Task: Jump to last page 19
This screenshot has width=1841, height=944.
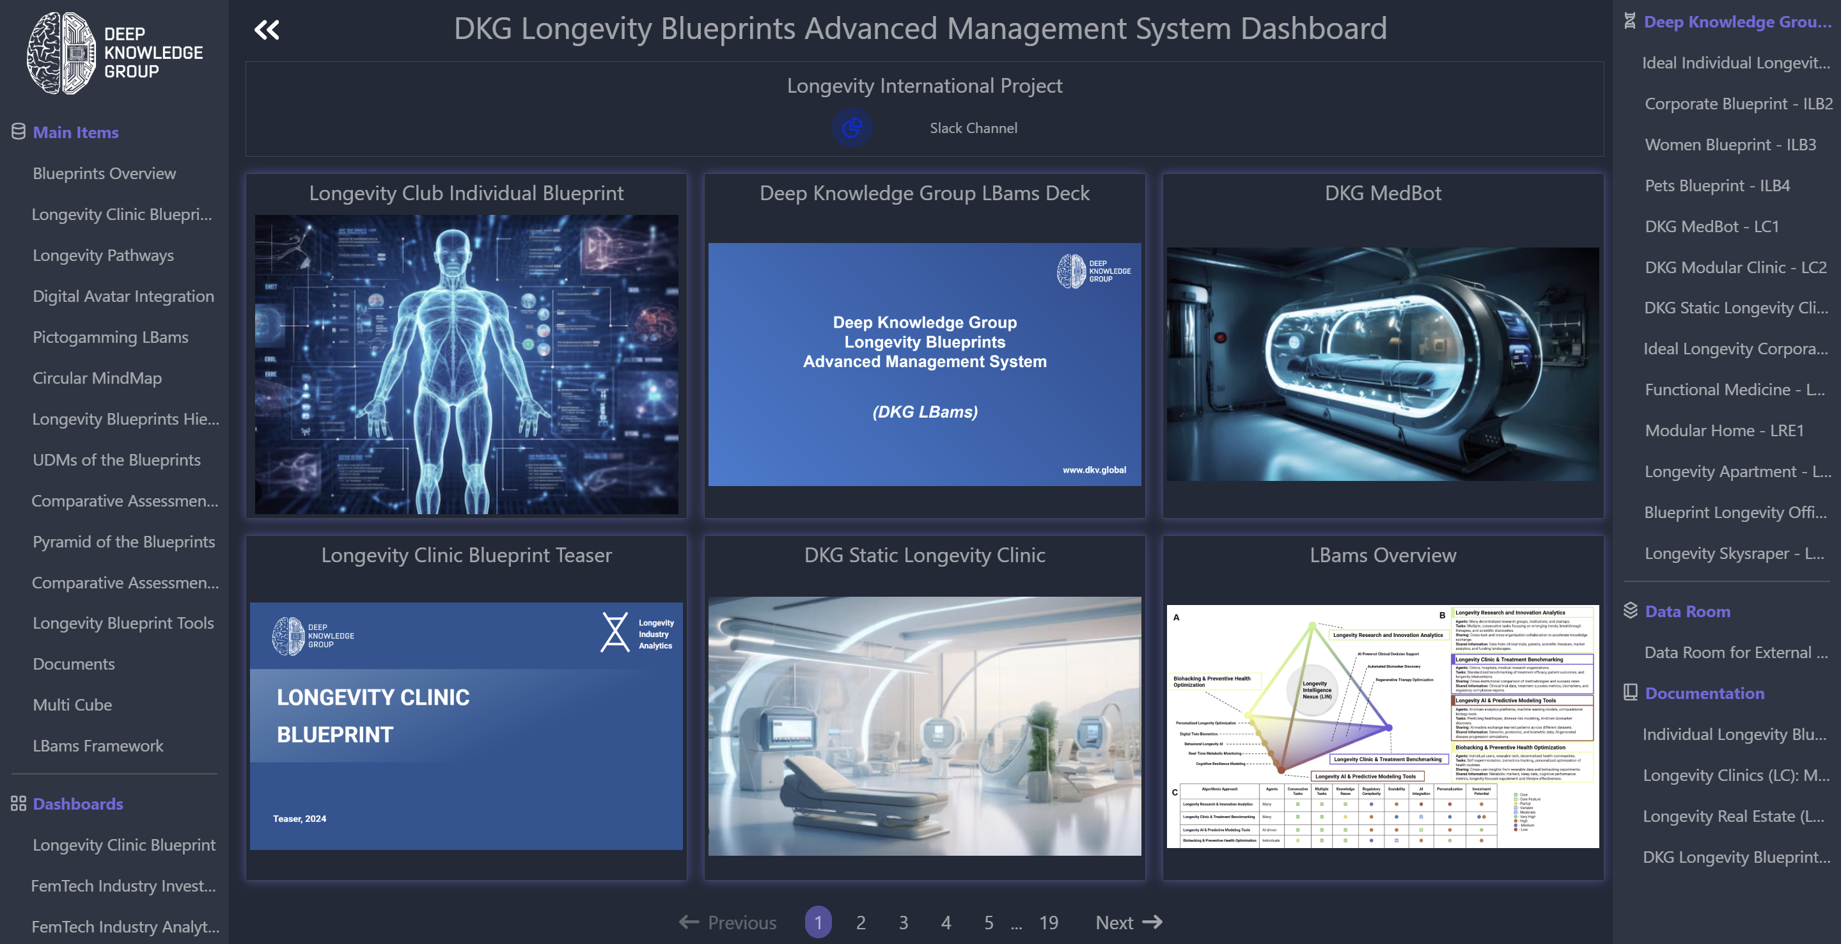Action: click(x=1049, y=922)
